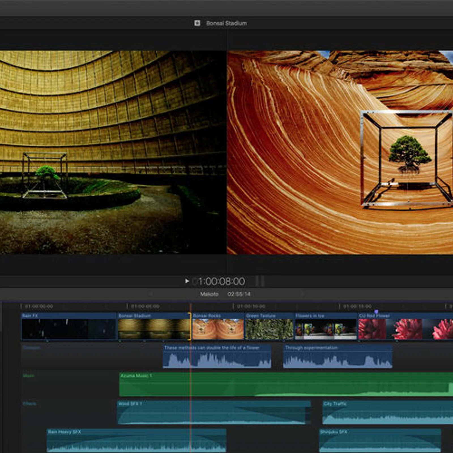Go forward in timeline history using right arrow
Screen dimensions: 453x453
coord(302,294)
